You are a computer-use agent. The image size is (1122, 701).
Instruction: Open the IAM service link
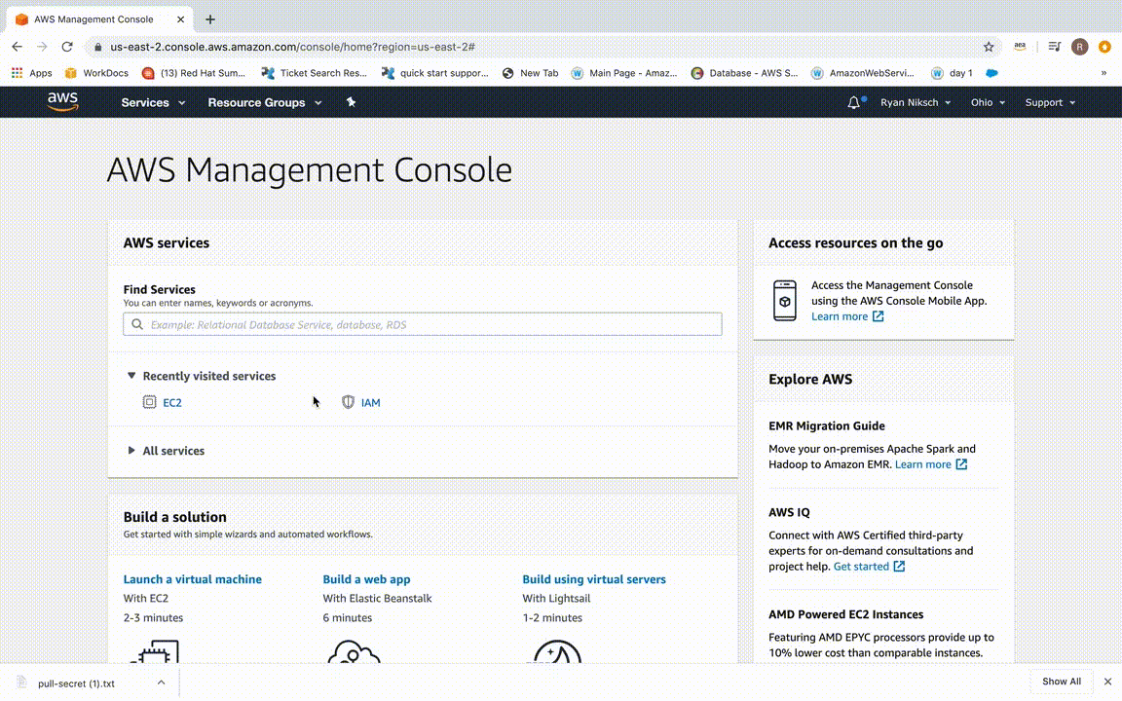pos(371,403)
